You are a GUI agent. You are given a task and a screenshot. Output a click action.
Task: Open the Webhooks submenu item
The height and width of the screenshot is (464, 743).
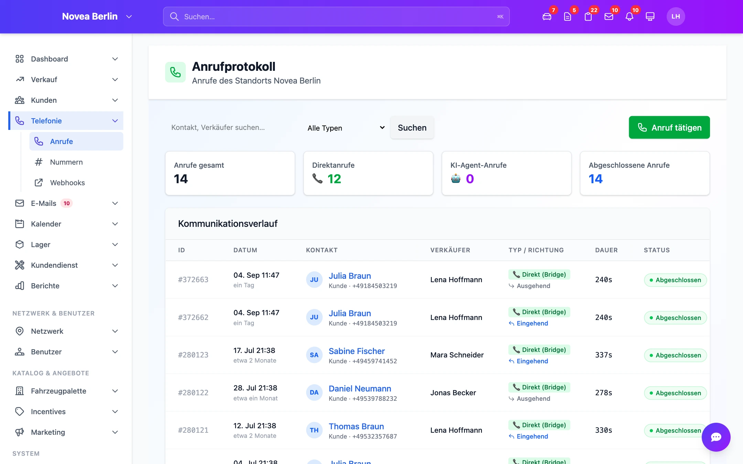click(76, 183)
